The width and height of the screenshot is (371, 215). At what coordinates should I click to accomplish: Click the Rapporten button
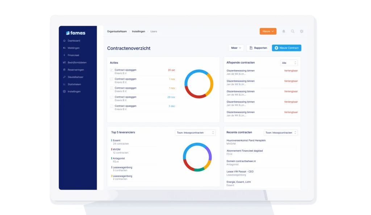coord(258,48)
